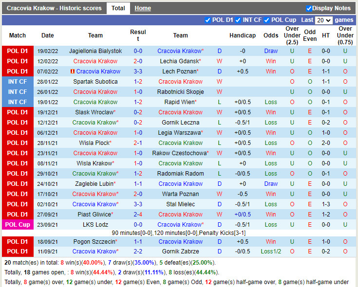This screenshot has height=287, width=358.
Task: Click the INT CF badge for 28/01/22 match
Action: [18, 82]
